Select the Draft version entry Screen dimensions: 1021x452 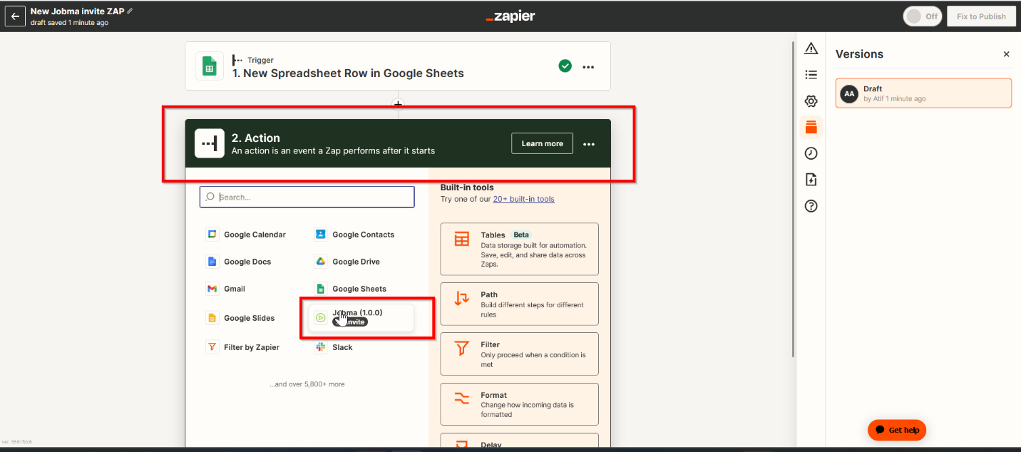(923, 93)
